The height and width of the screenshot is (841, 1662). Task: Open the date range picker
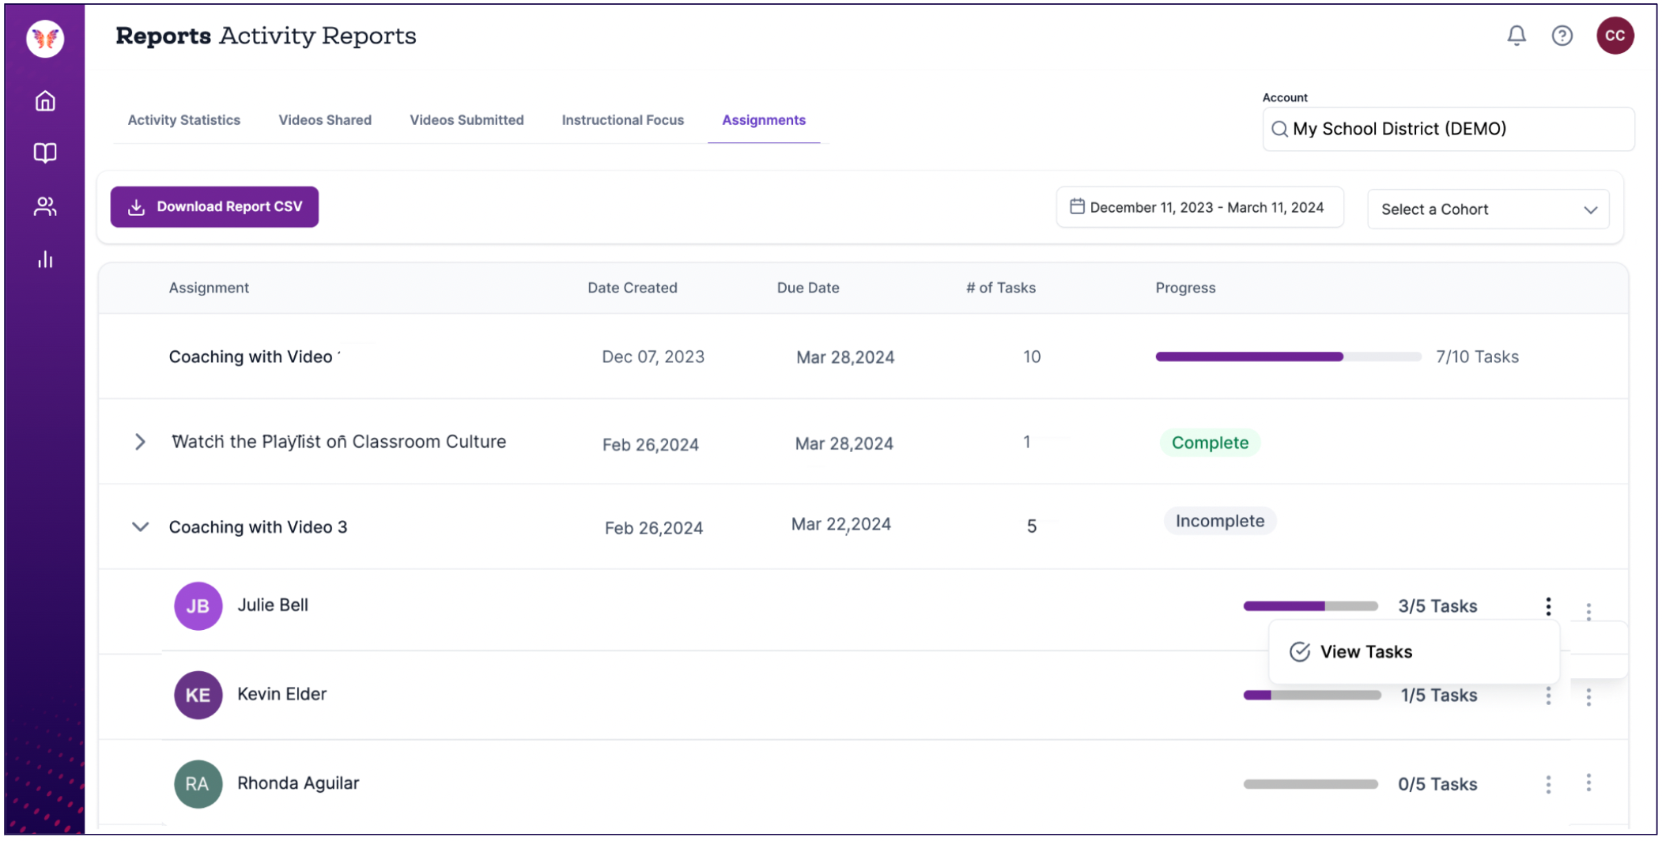click(1199, 208)
